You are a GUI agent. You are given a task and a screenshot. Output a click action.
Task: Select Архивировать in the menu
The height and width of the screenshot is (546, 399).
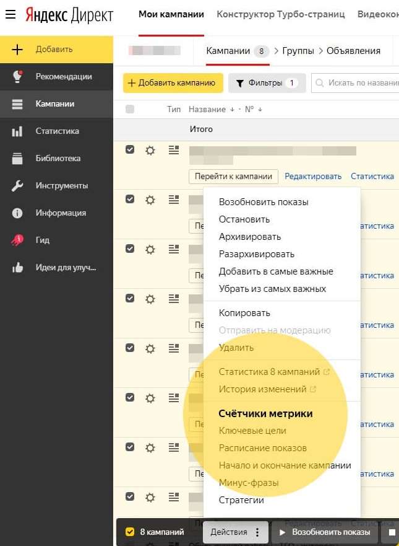(250, 237)
